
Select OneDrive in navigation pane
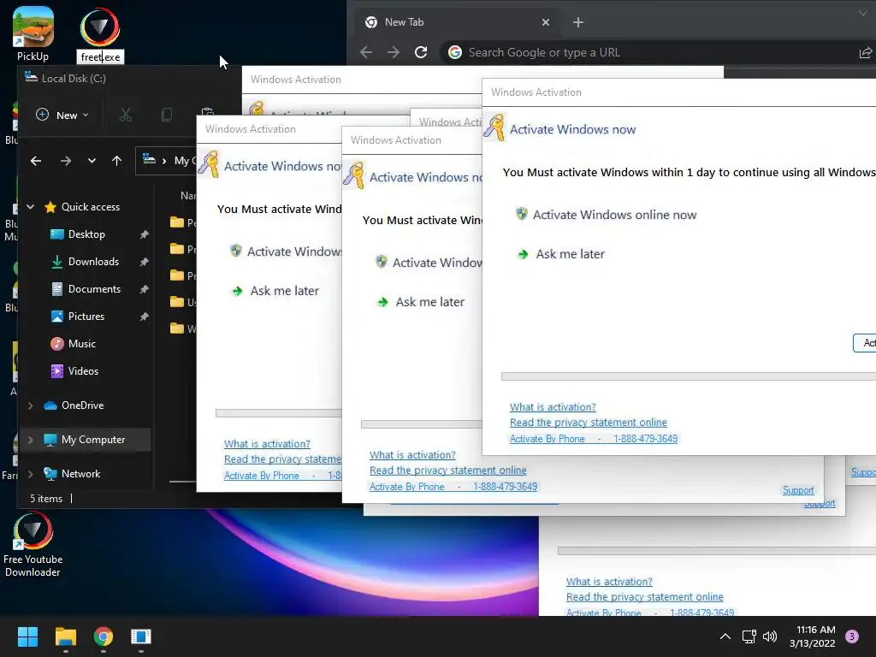tap(82, 405)
